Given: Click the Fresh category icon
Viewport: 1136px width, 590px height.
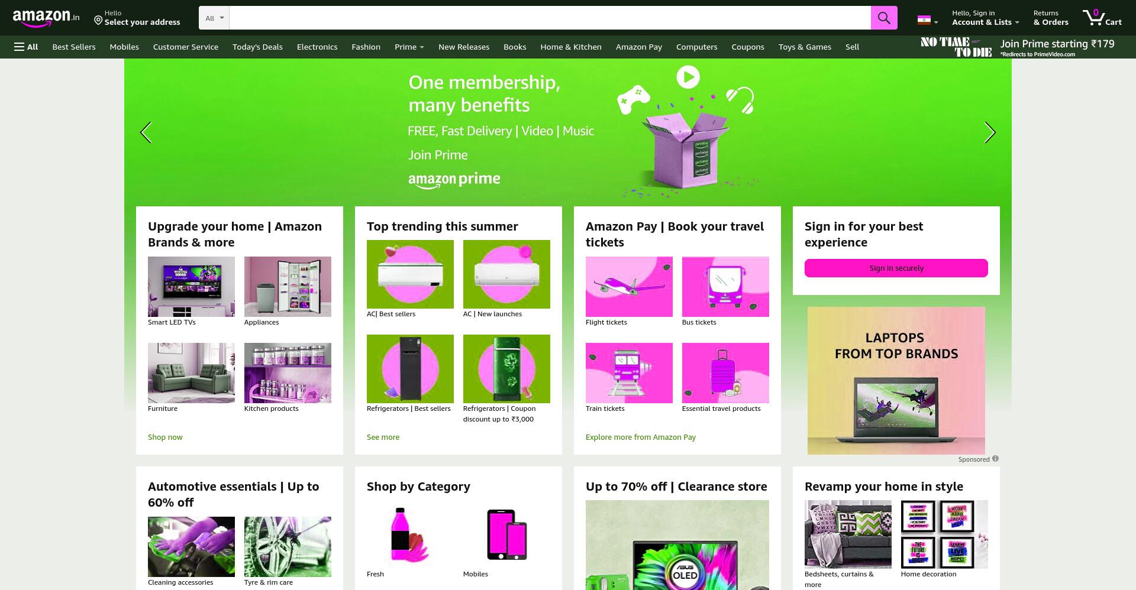Looking at the screenshot, I should coord(410,534).
